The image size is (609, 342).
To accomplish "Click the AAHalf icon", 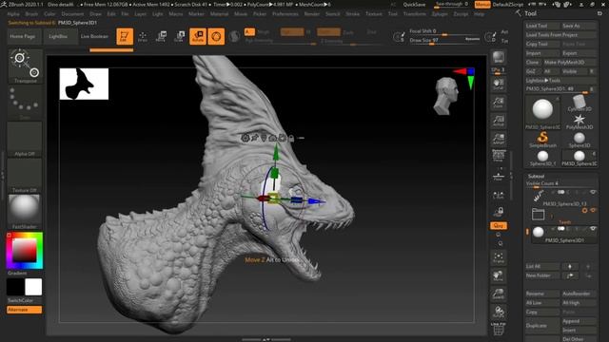I will (499, 139).
